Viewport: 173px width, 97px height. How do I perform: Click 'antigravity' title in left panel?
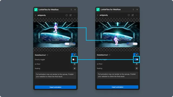click(x=42, y=15)
